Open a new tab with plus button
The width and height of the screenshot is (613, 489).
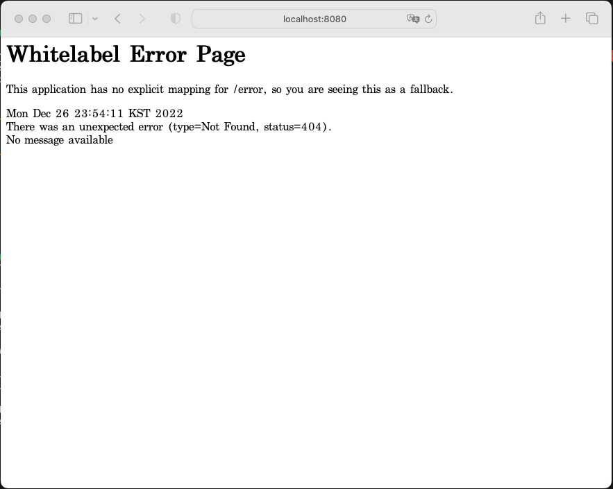coord(565,18)
